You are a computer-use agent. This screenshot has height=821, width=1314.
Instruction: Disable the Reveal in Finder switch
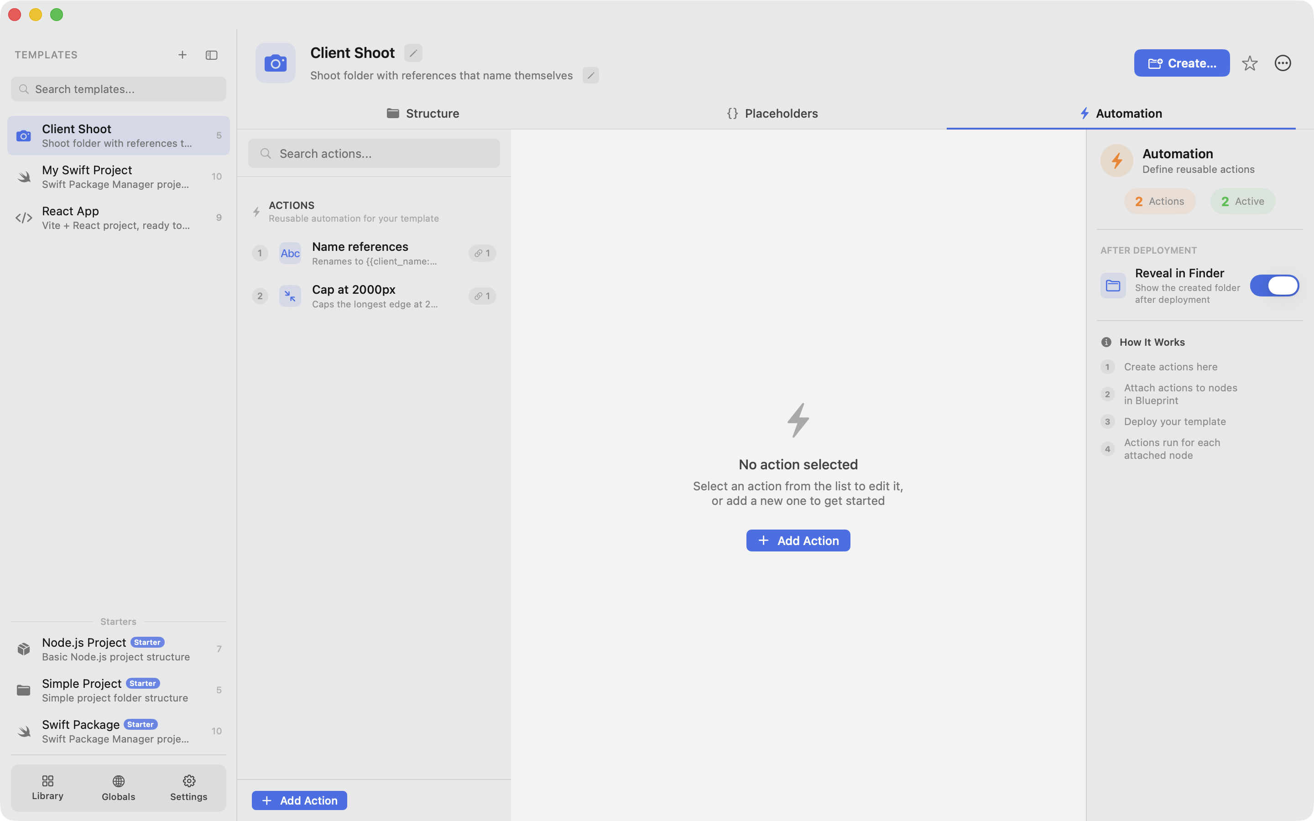1274,286
